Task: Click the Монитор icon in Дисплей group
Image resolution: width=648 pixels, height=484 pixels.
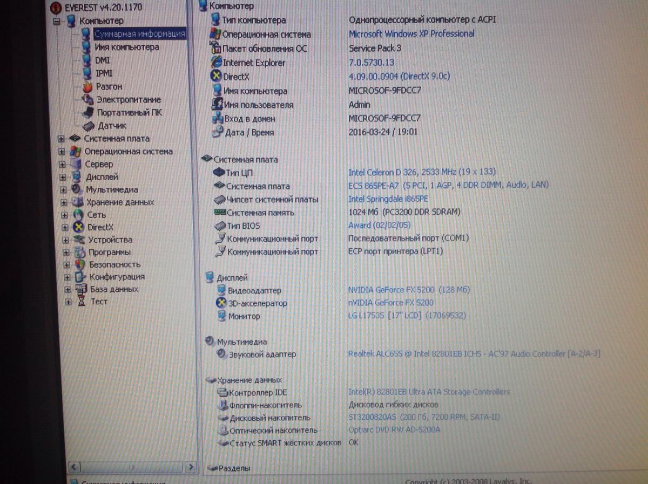Action: point(221,316)
